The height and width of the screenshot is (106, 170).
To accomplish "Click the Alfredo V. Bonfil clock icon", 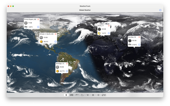I will [41, 37].
